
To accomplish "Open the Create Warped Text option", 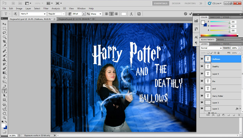I will click(x=131, y=14).
